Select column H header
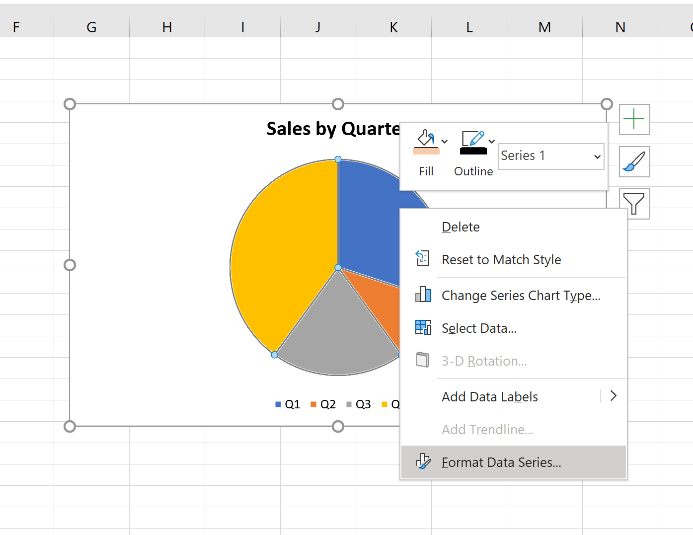The width and height of the screenshot is (693, 535). (x=167, y=27)
